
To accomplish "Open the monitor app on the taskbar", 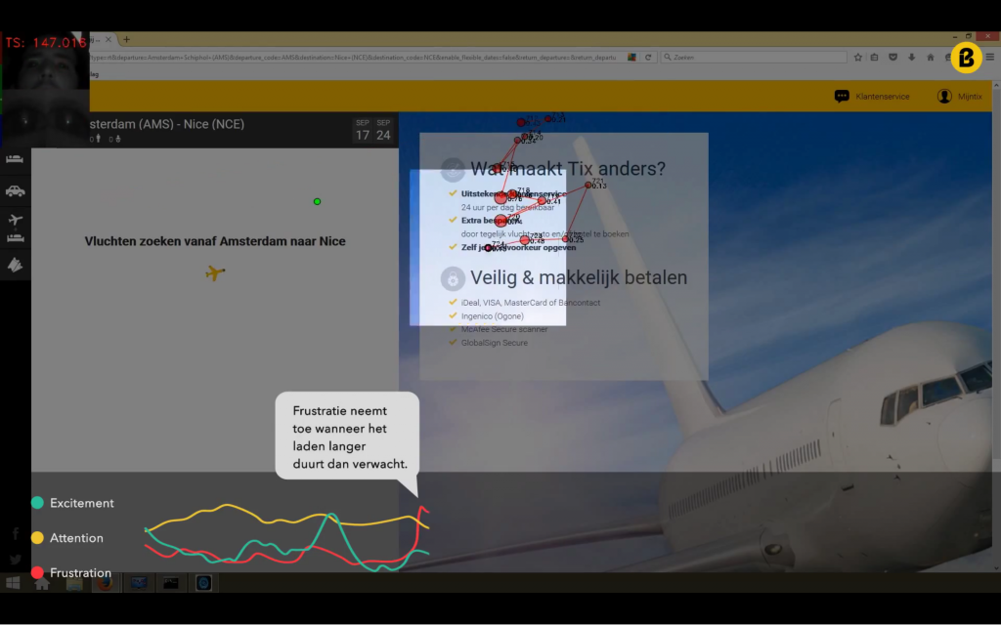I will click(139, 583).
